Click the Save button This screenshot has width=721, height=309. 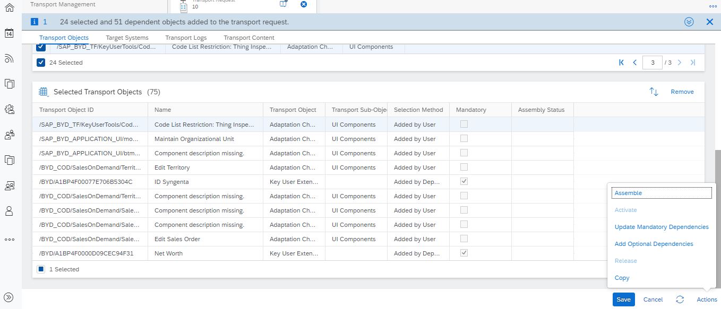(x=623, y=299)
